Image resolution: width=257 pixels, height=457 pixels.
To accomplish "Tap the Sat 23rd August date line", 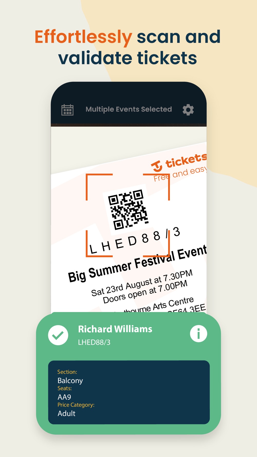I will (142, 283).
